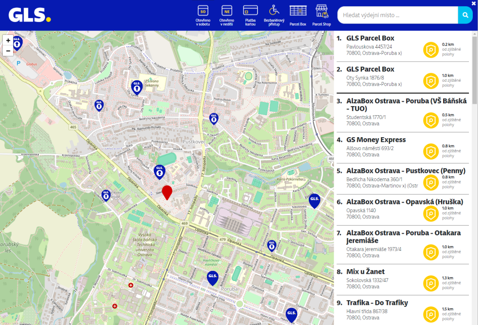Locate Trafika - Do Trafiky on map
The width and height of the screenshot is (478, 325).
click(x=431, y=314)
